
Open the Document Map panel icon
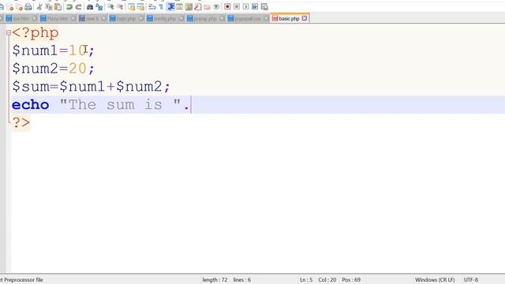[189, 7]
